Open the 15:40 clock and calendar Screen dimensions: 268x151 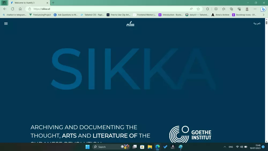255,147
